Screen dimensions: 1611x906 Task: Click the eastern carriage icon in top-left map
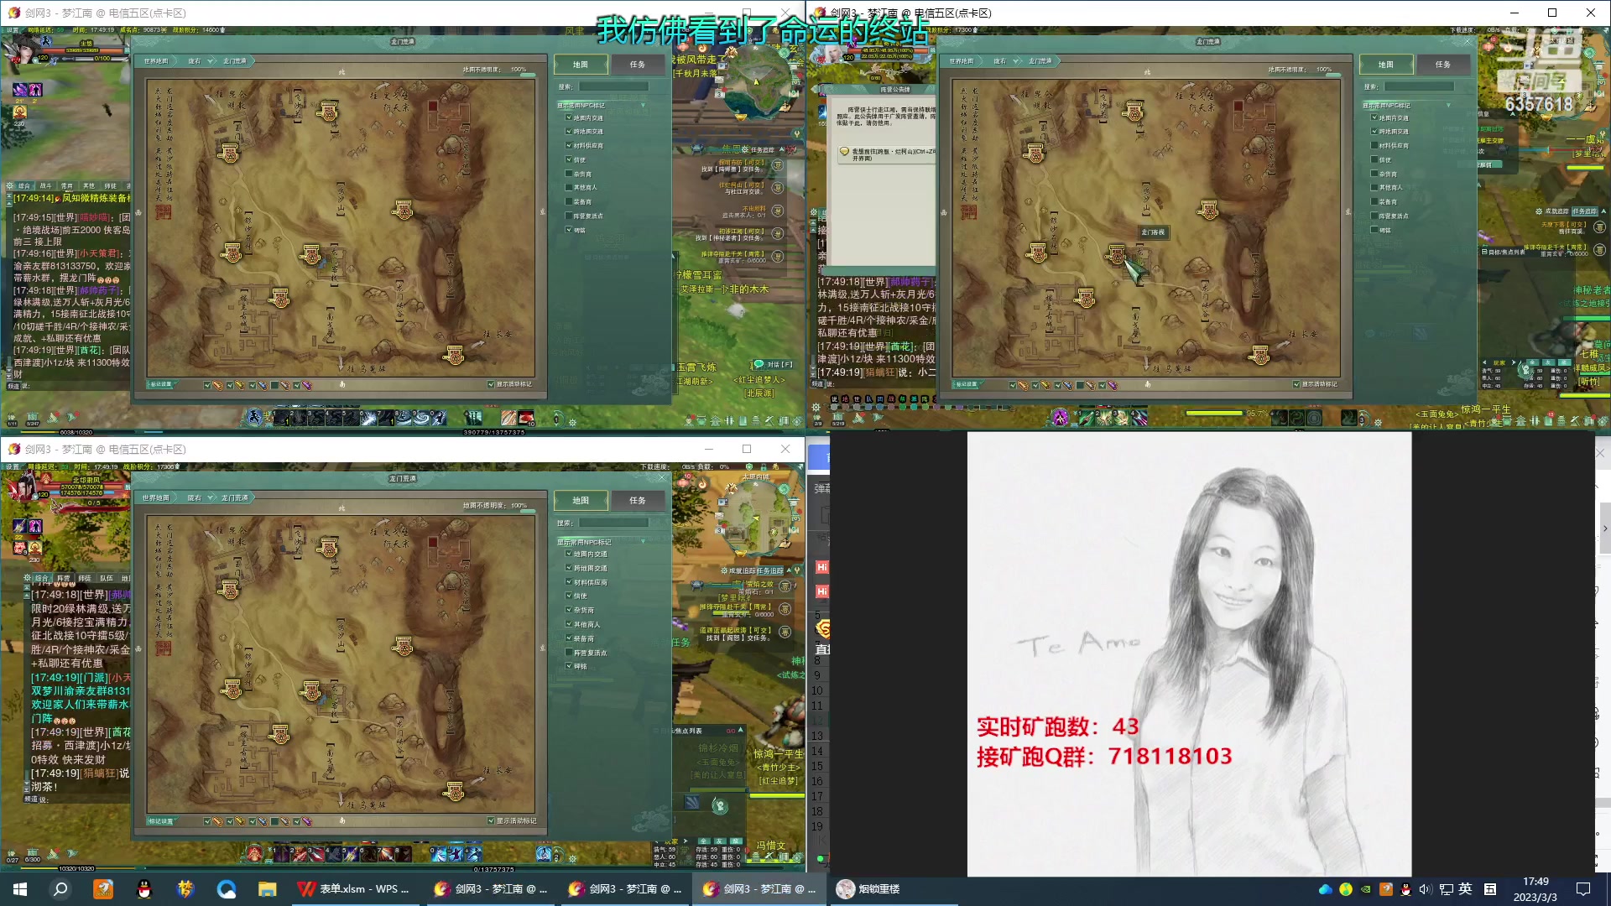pos(404,210)
